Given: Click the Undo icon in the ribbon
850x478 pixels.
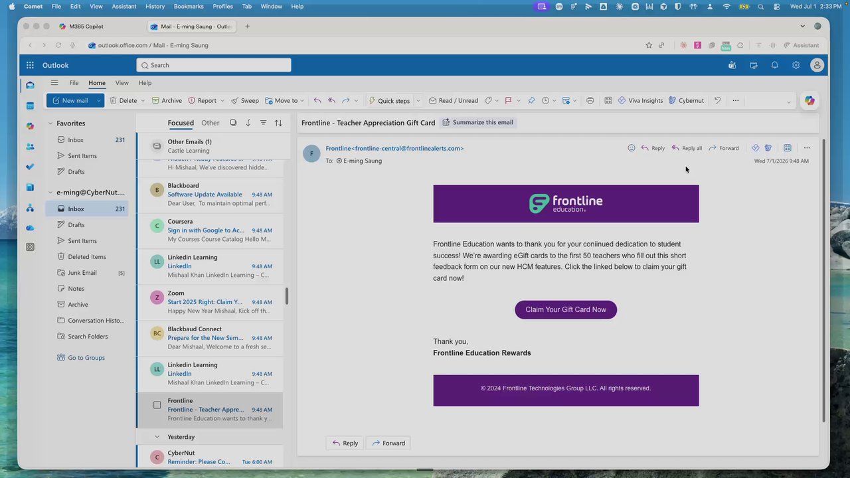Looking at the screenshot, I should [717, 100].
